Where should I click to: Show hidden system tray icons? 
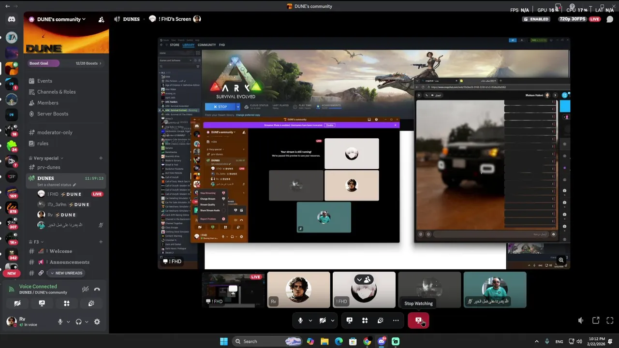pos(536,341)
